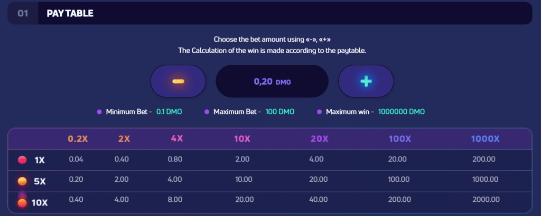This screenshot has height=216, width=541.
Task: Select the fiery ball 10X row icon
Action: 22,202
